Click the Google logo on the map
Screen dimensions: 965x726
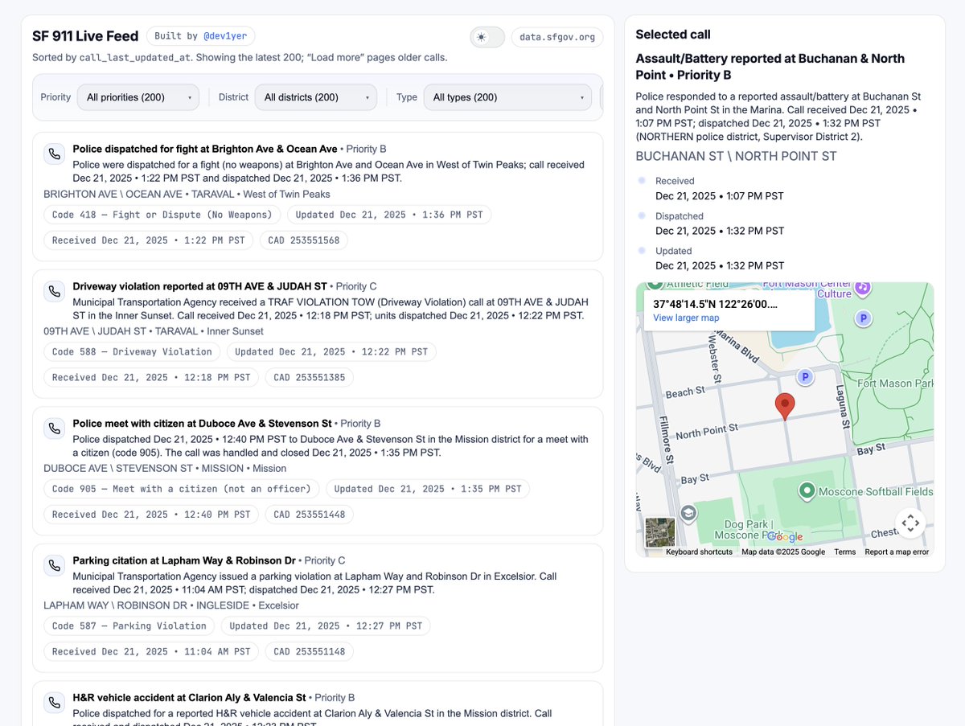[x=785, y=536]
